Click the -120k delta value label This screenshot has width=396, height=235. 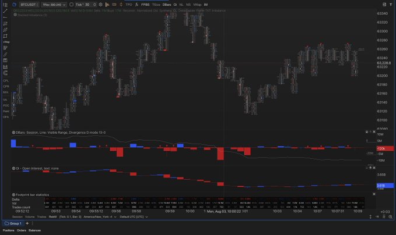point(385,148)
